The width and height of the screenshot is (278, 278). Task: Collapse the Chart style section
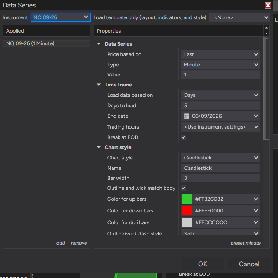(99, 147)
